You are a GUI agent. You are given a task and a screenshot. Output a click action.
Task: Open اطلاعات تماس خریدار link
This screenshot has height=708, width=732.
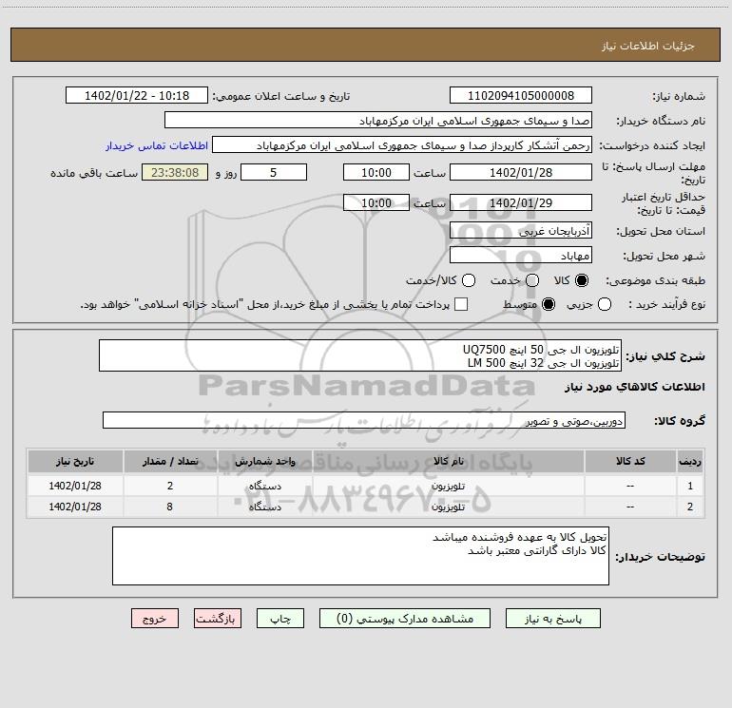(157, 145)
